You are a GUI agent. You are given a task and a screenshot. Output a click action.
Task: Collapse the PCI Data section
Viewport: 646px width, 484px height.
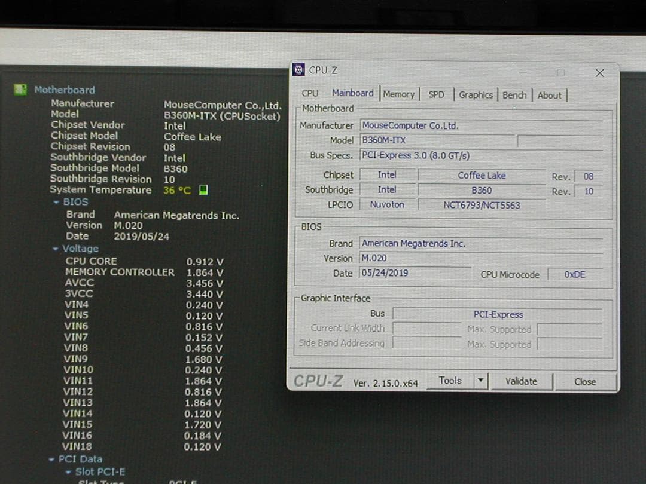click(52, 459)
